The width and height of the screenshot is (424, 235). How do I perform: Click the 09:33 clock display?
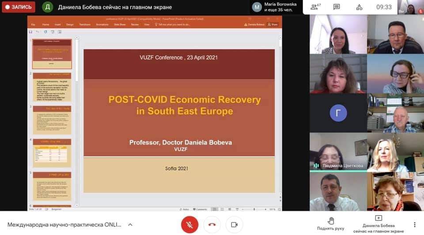(384, 7)
